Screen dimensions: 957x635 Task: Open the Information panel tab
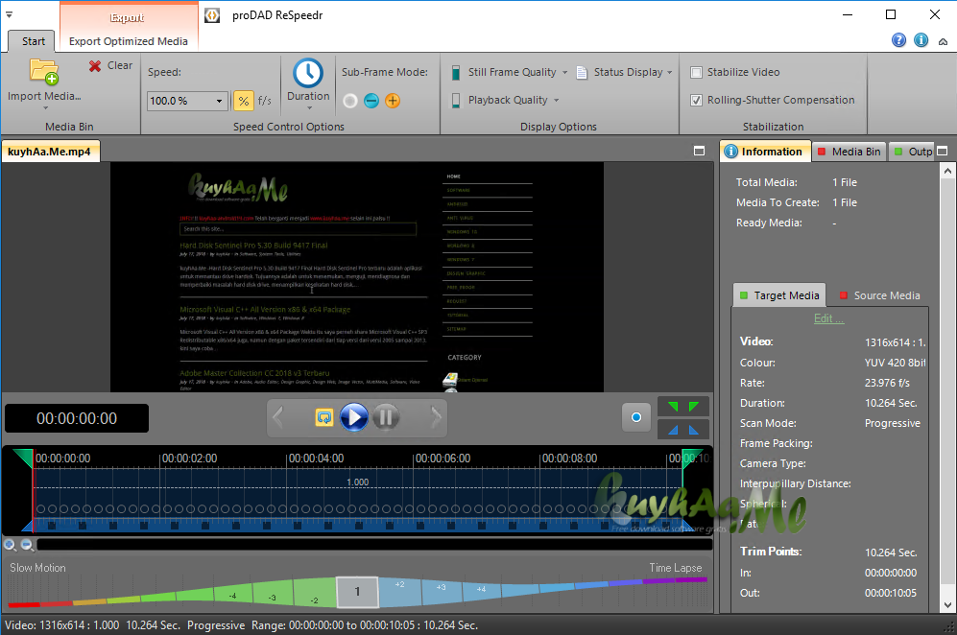pos(765,152)
